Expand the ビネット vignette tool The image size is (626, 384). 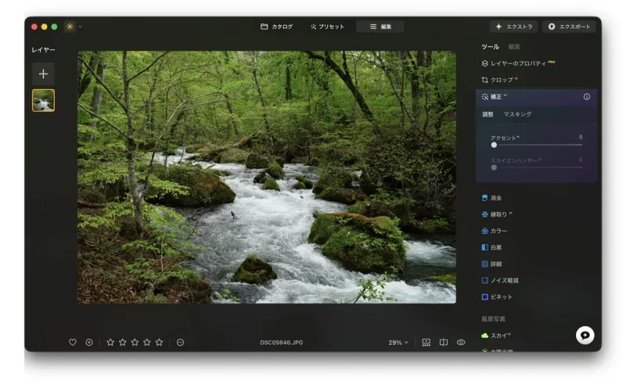[x=501, y=297]
